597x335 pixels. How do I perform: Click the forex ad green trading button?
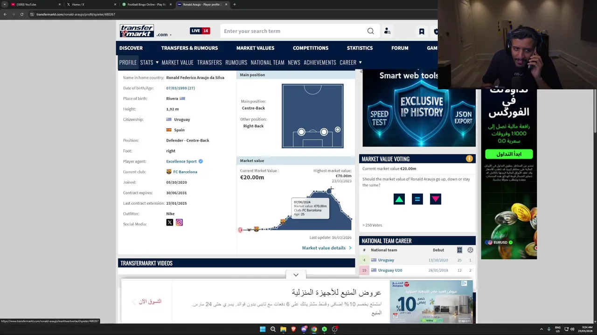point(509,154)
